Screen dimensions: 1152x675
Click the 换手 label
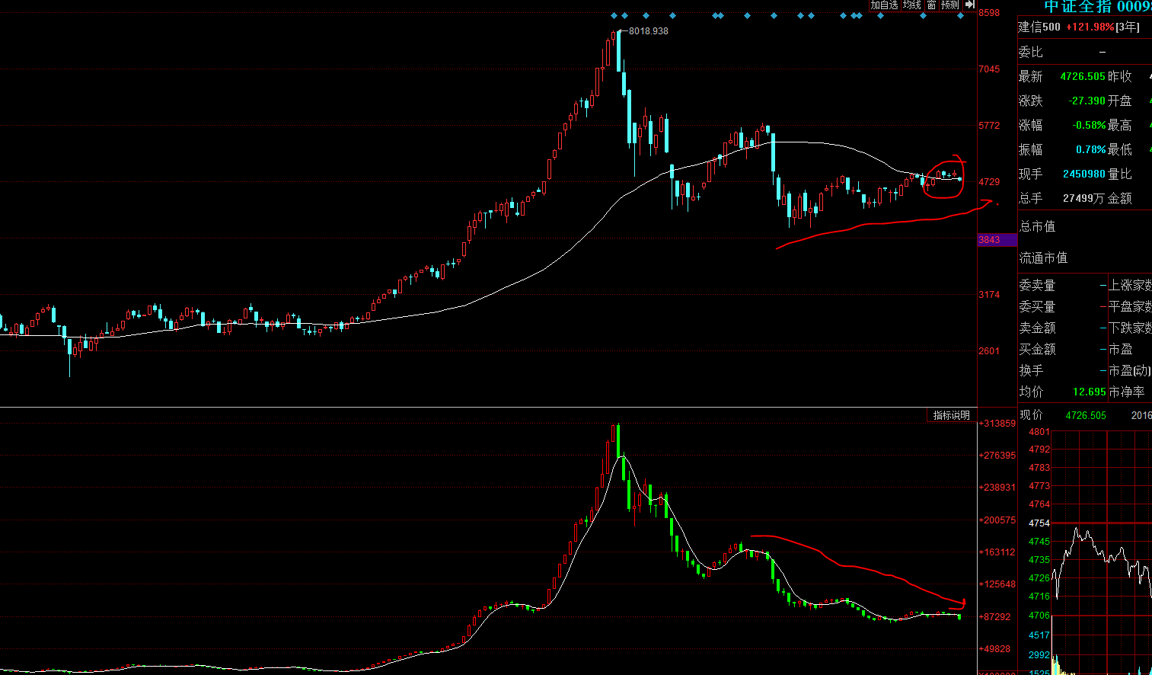click(1031, 370)
